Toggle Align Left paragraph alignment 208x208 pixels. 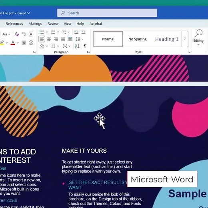point(42,39)
